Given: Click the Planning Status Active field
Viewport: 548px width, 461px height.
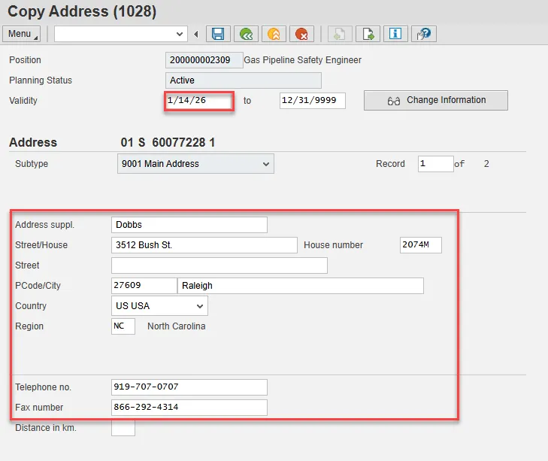Looking at the screenshot, I should [x=244, y=80].
